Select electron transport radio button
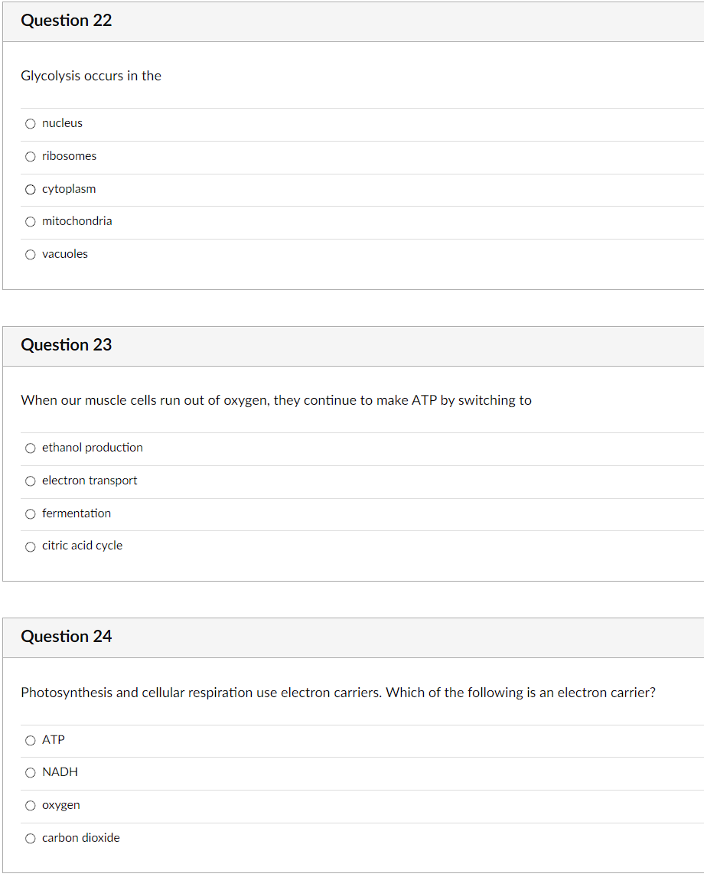The height and width of the screenshot is (877, 704). pyautogui.click(x=30, y=481)
